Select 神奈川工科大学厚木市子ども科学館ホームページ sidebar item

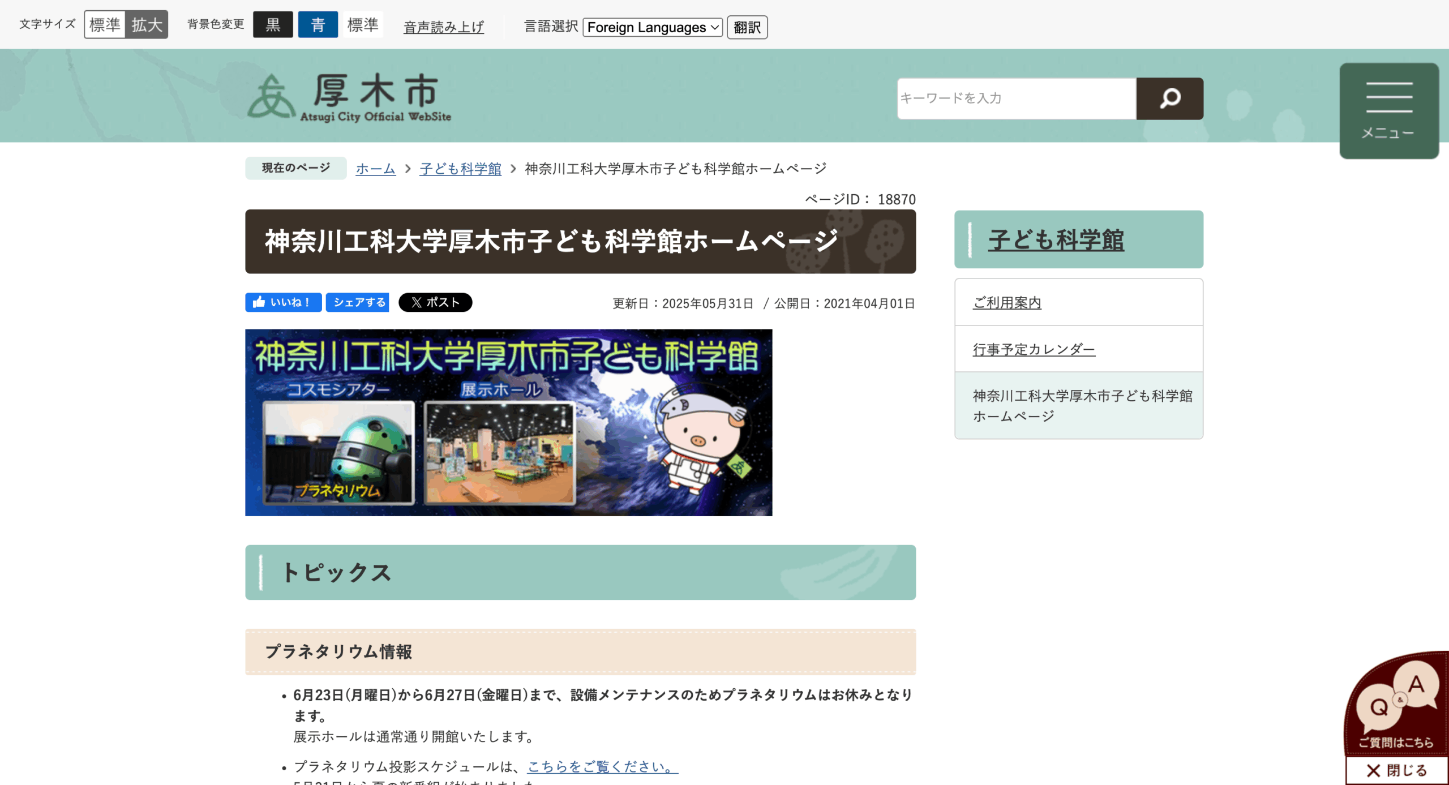[1079, 405]
